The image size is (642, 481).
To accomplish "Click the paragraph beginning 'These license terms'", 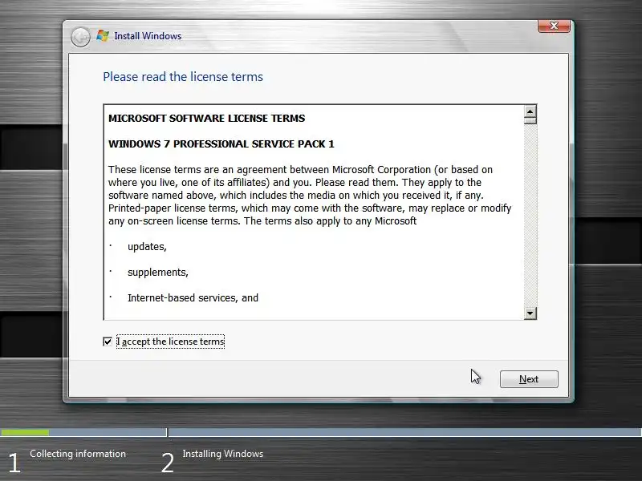I will 310,195.
